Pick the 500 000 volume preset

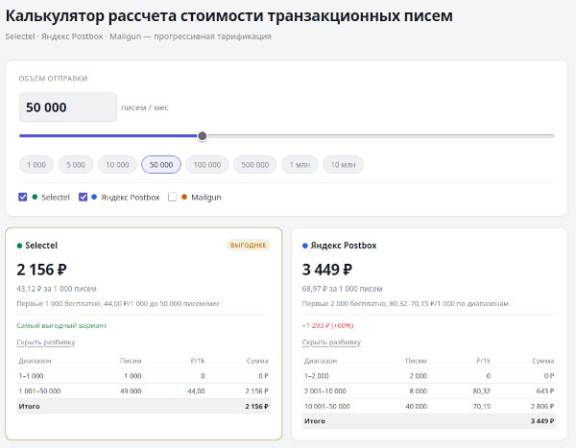tap(255, 165)
